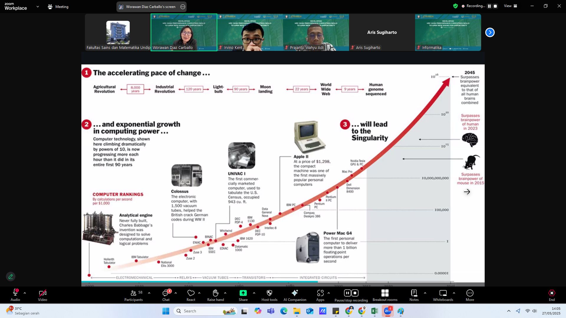Pause recording in the top bar
Viewport: 566px width, 318px height.
(x=489, y=6)
